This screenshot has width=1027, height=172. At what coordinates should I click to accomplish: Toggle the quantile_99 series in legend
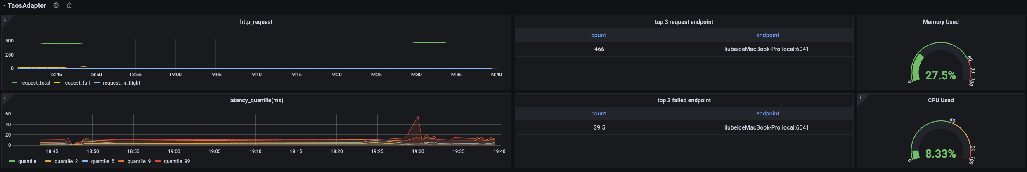(177, 161)
